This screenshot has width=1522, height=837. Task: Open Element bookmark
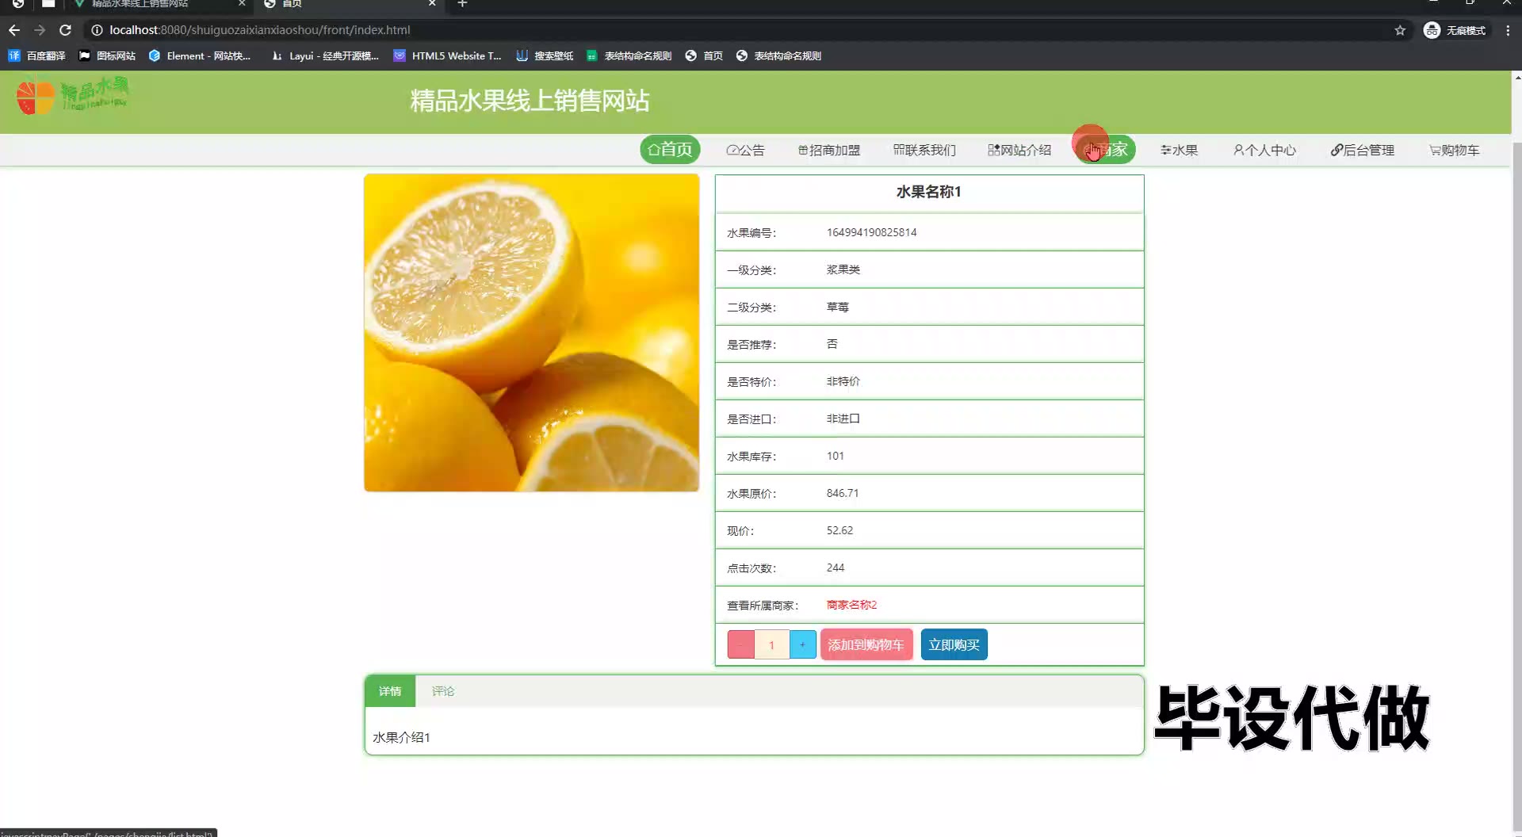200,55
